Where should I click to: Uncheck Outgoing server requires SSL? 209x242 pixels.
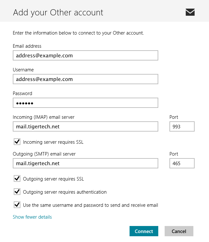17,179
